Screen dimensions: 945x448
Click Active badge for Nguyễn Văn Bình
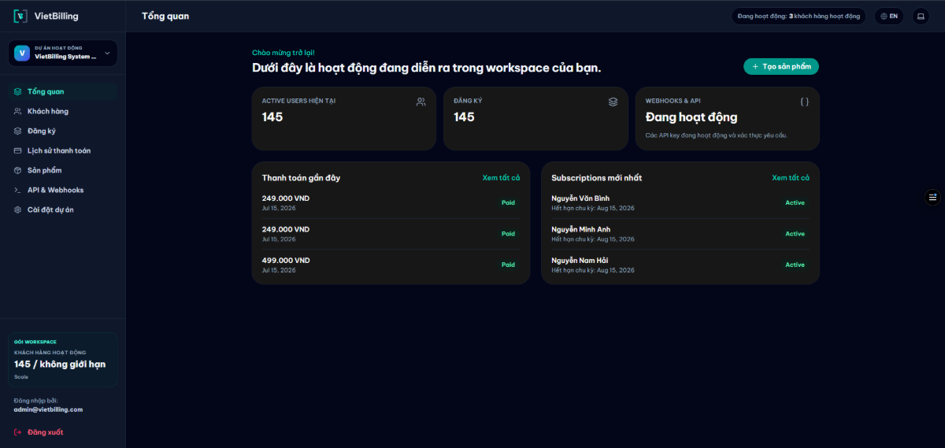795,203
